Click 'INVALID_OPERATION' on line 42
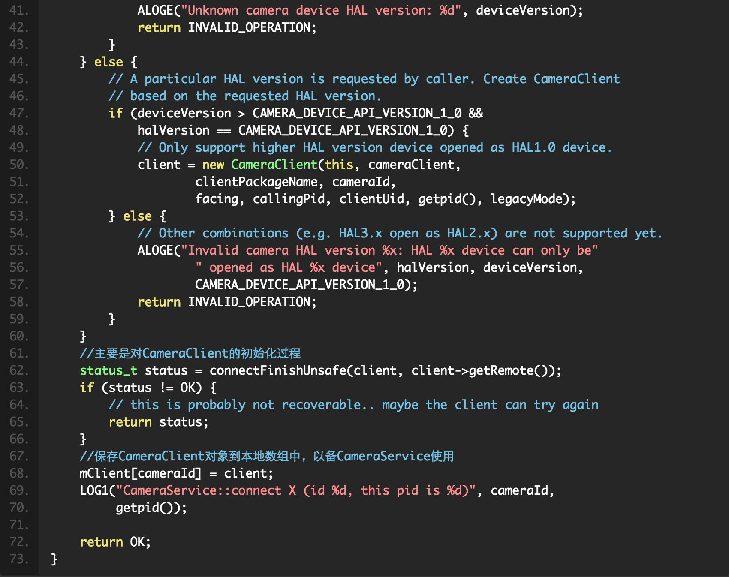Screen dimensions: 729x577 click(249, 27)
